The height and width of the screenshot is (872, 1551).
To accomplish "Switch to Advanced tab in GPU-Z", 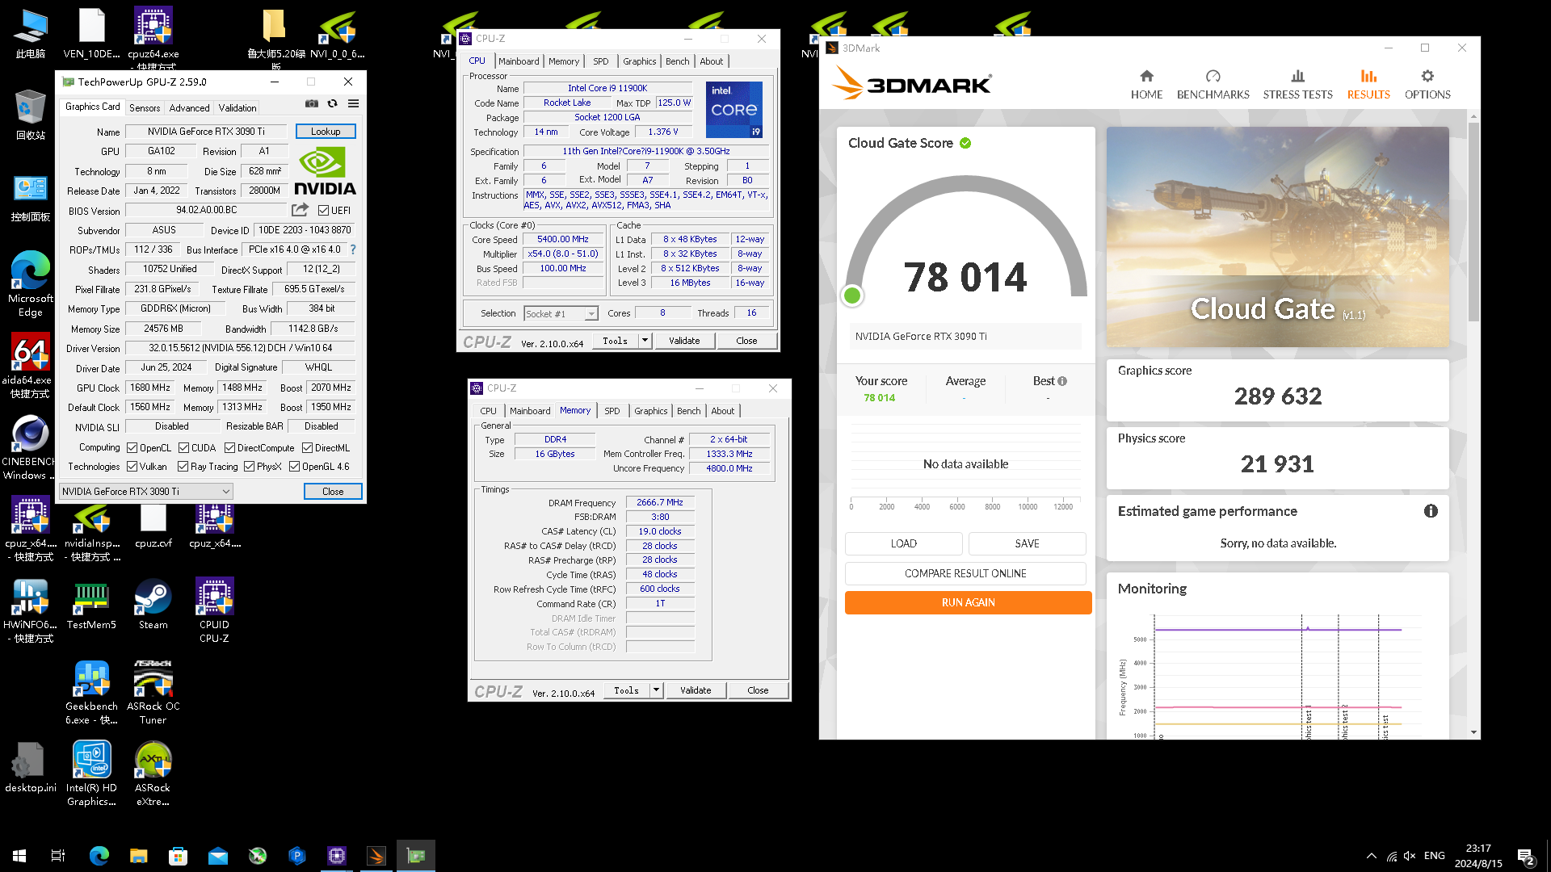I will pyautogui.click(x=189, y=107).
